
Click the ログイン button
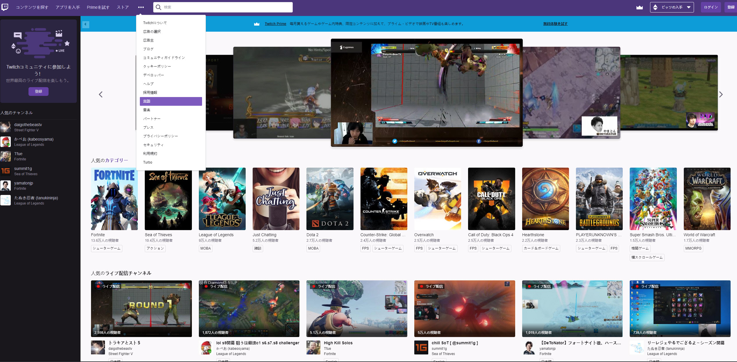coord(711,7)
